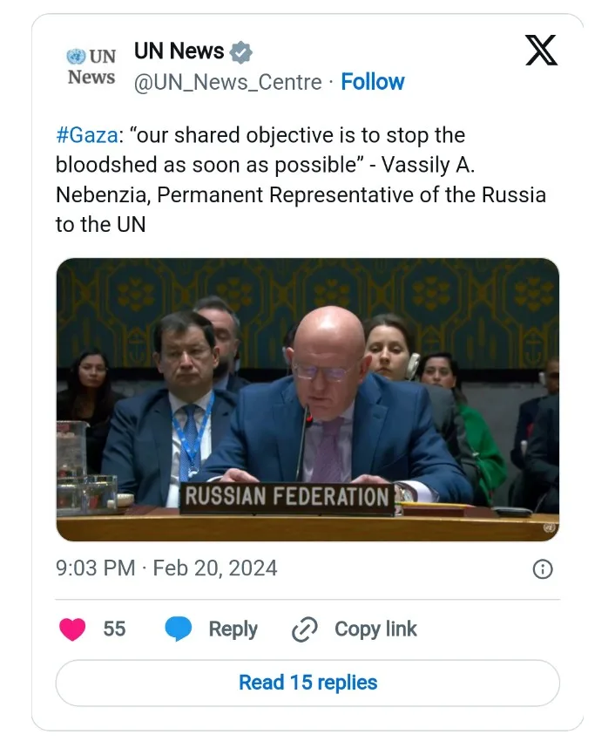The width and height of the screenshot is (615, 748).
Task: Click the Russian Federation nameplate in photo
Action: click(x=286, y=498)
